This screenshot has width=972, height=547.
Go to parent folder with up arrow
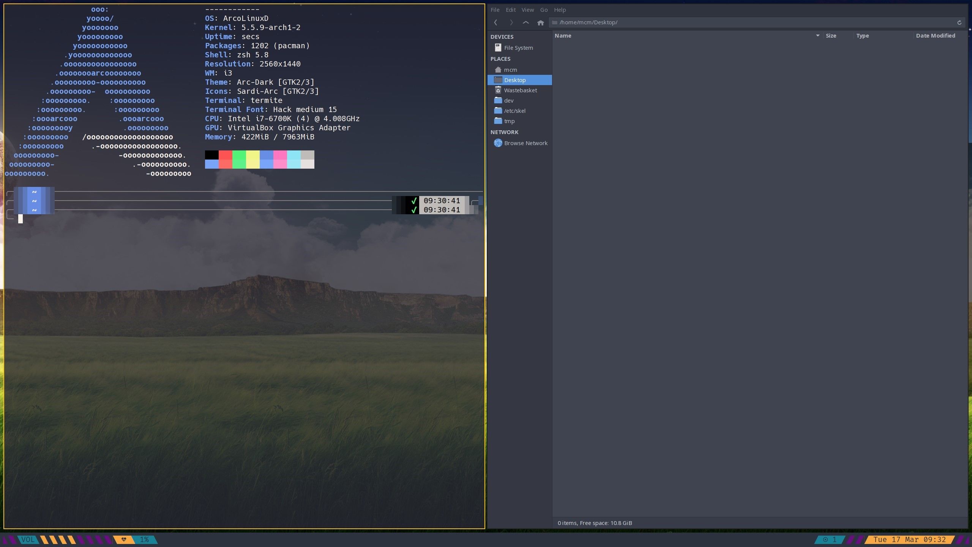pyautogui.click(x=526, y=22)
